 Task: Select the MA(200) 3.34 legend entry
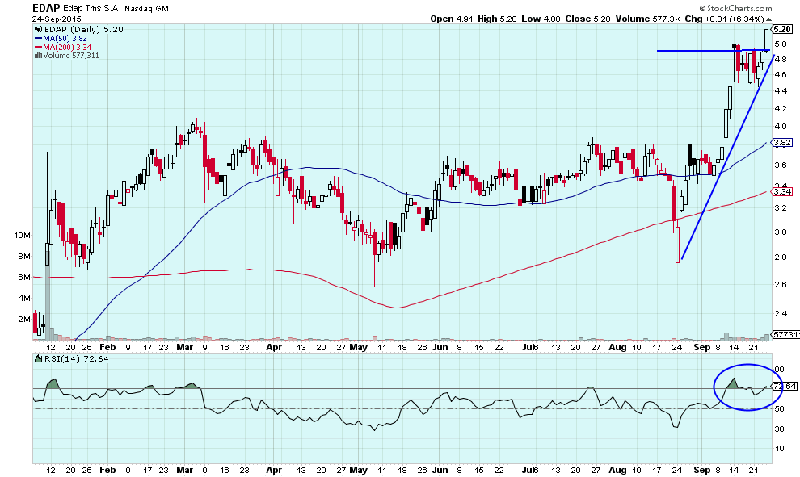coord(67,47)
